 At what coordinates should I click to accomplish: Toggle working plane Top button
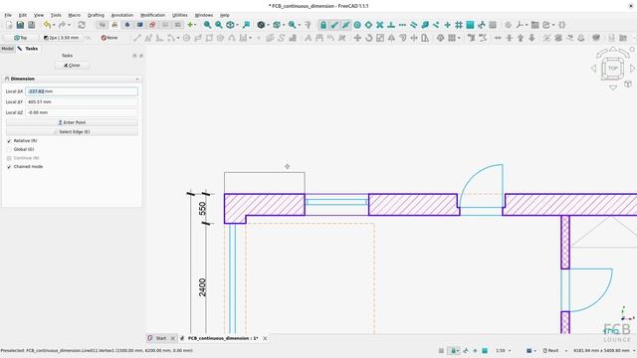point(20,38)
